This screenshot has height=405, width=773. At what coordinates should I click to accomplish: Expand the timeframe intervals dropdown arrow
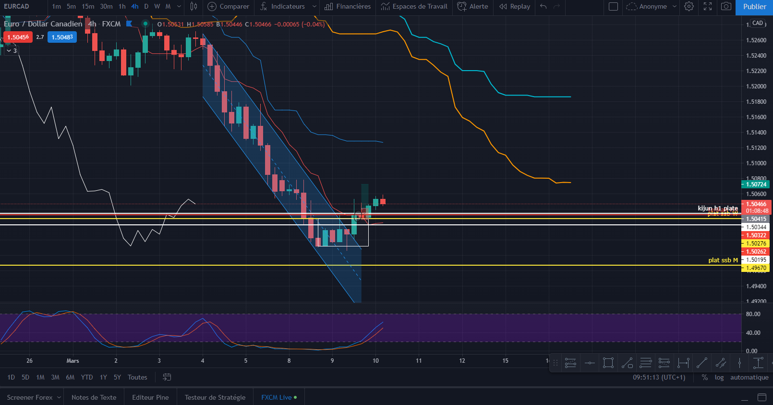(x=179, y=7)
